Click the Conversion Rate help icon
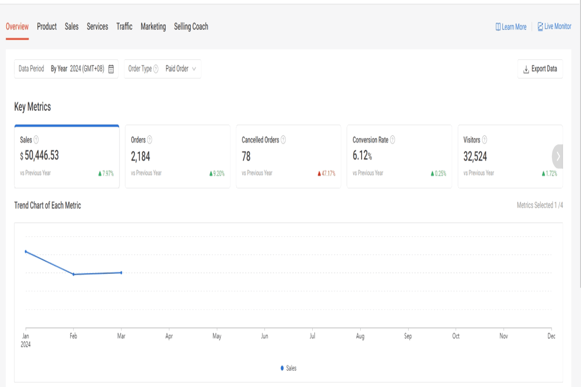The image size is (581, 387). tap(393, 140)
